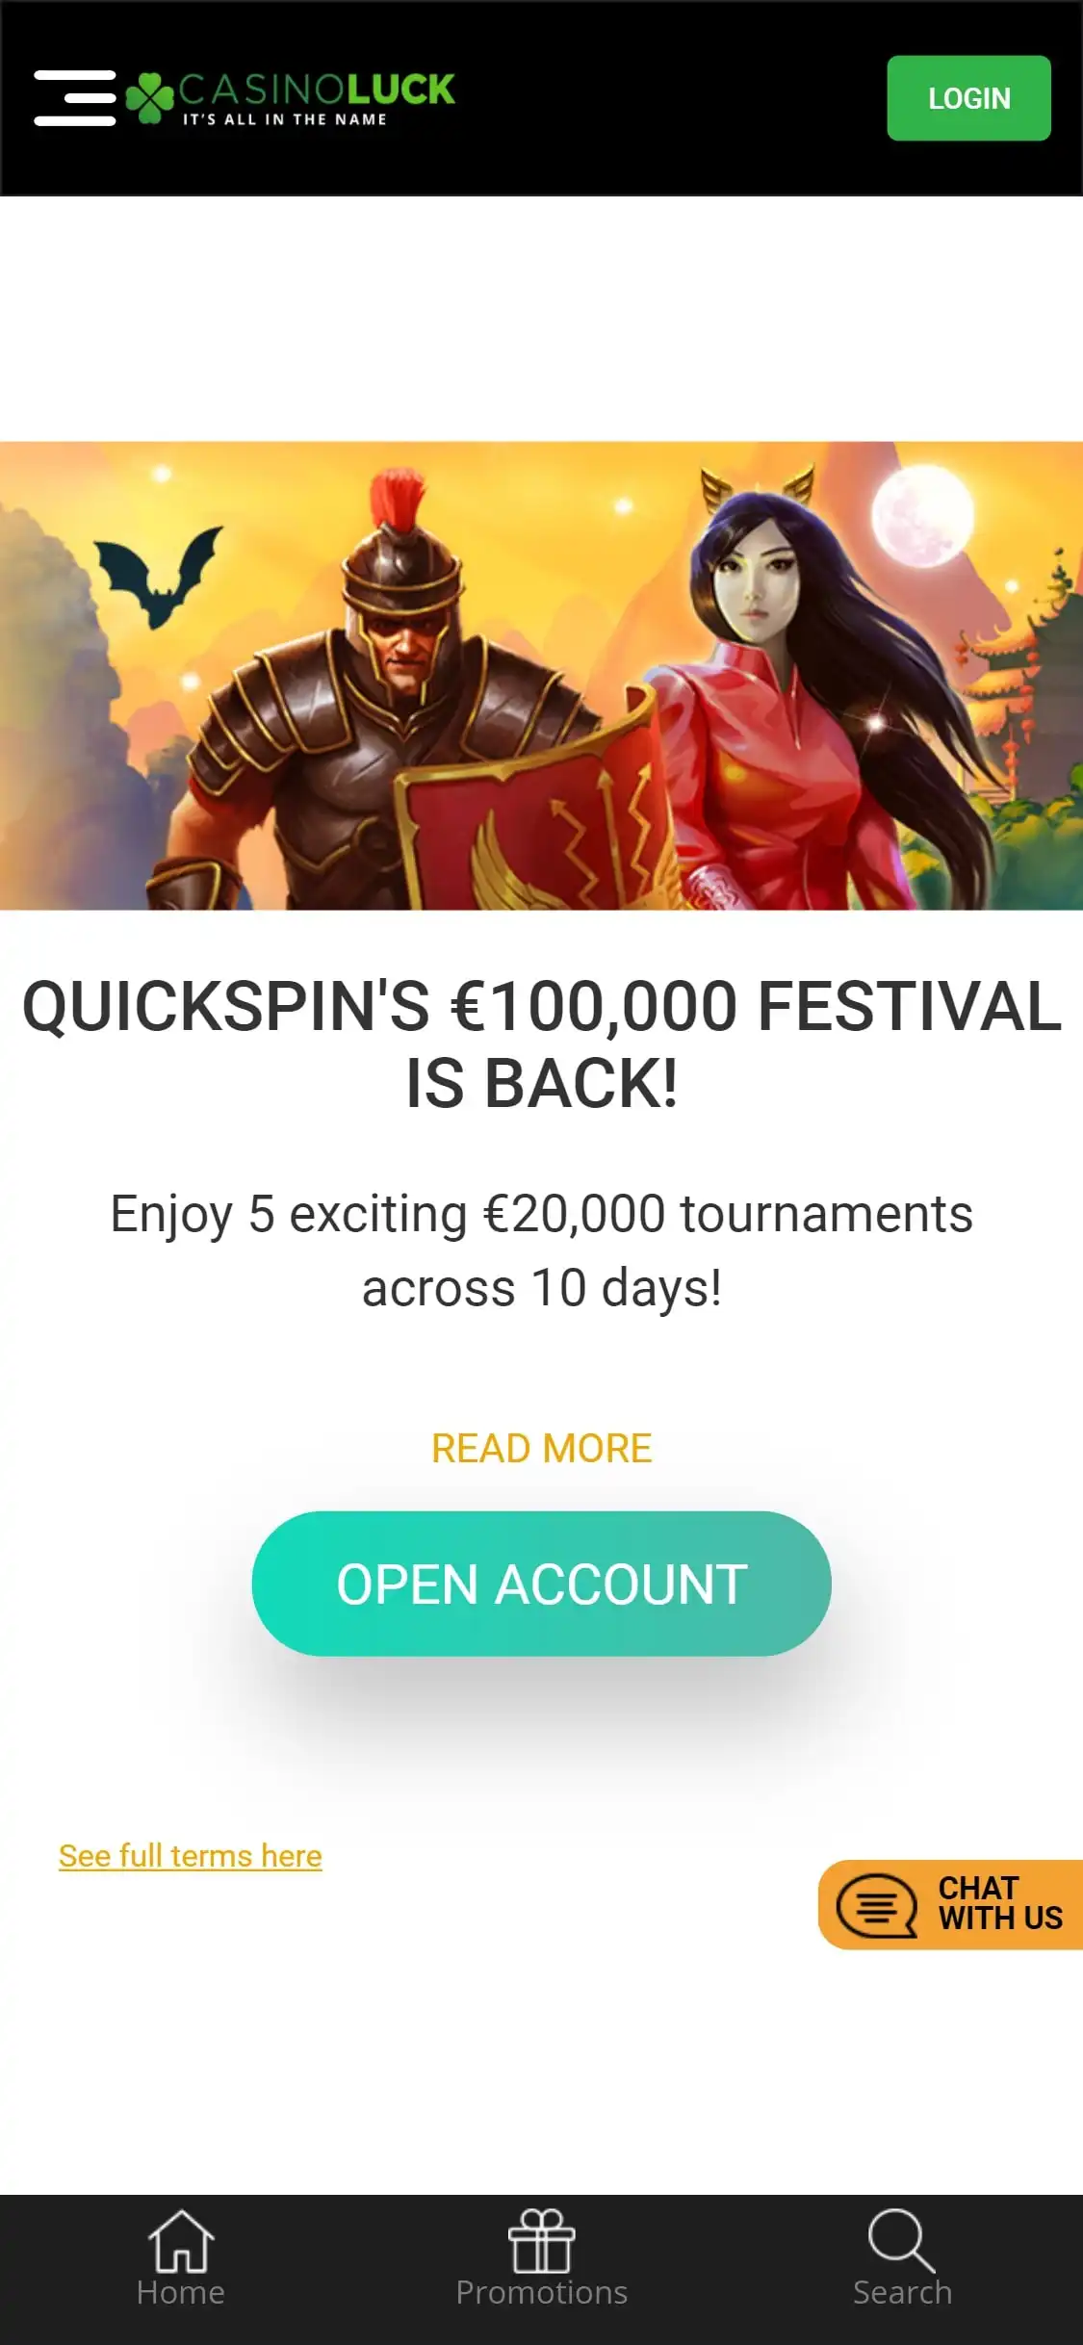1083x2345 pixels.
Task: Select the Home tab label
Action: coord(180,2293)
